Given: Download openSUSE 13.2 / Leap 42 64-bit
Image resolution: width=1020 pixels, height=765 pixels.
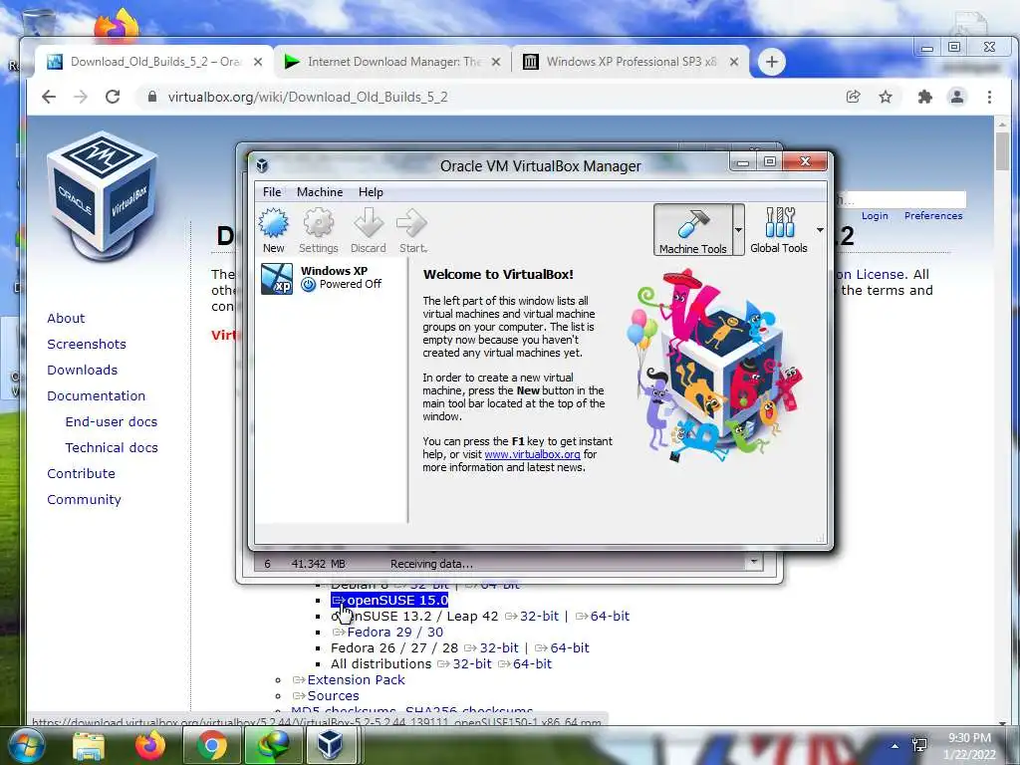Looking at the screenshot, I should pos(603,616).
